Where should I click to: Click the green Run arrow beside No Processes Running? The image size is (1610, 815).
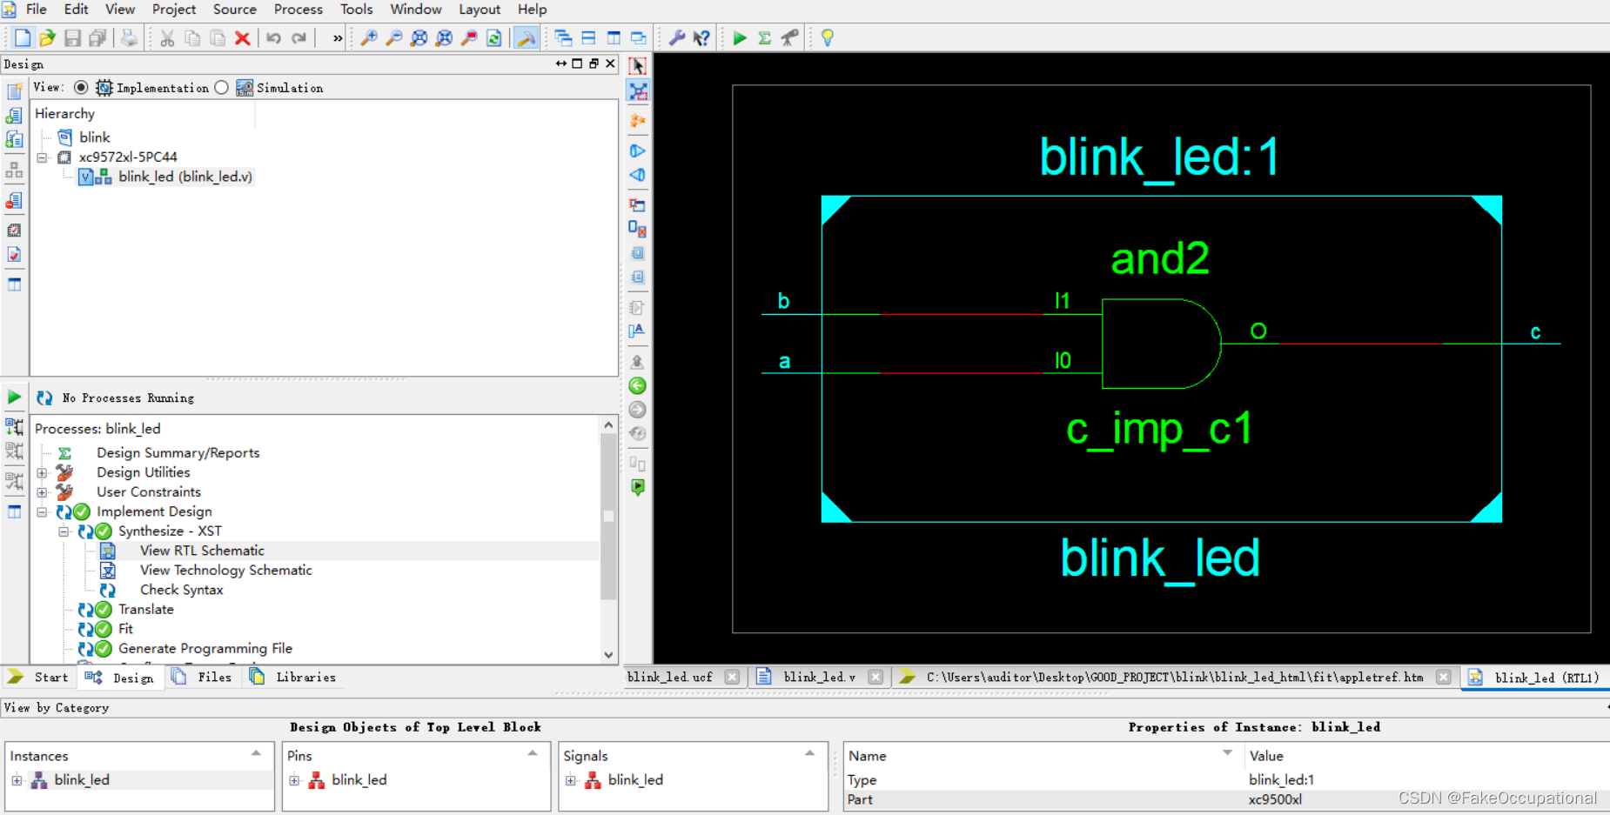point(14,397)
